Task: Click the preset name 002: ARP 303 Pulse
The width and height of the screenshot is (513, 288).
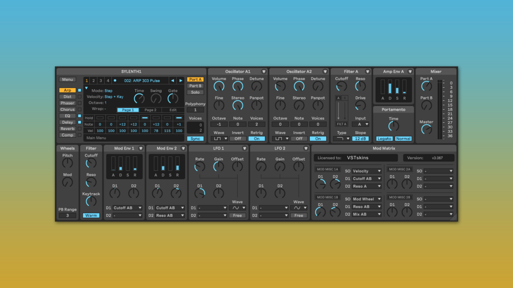Action: point(142,81)
